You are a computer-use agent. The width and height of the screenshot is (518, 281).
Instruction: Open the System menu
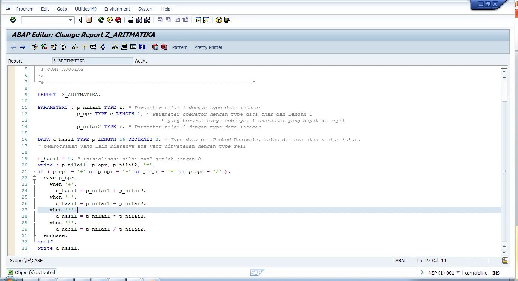pos(146,9)
